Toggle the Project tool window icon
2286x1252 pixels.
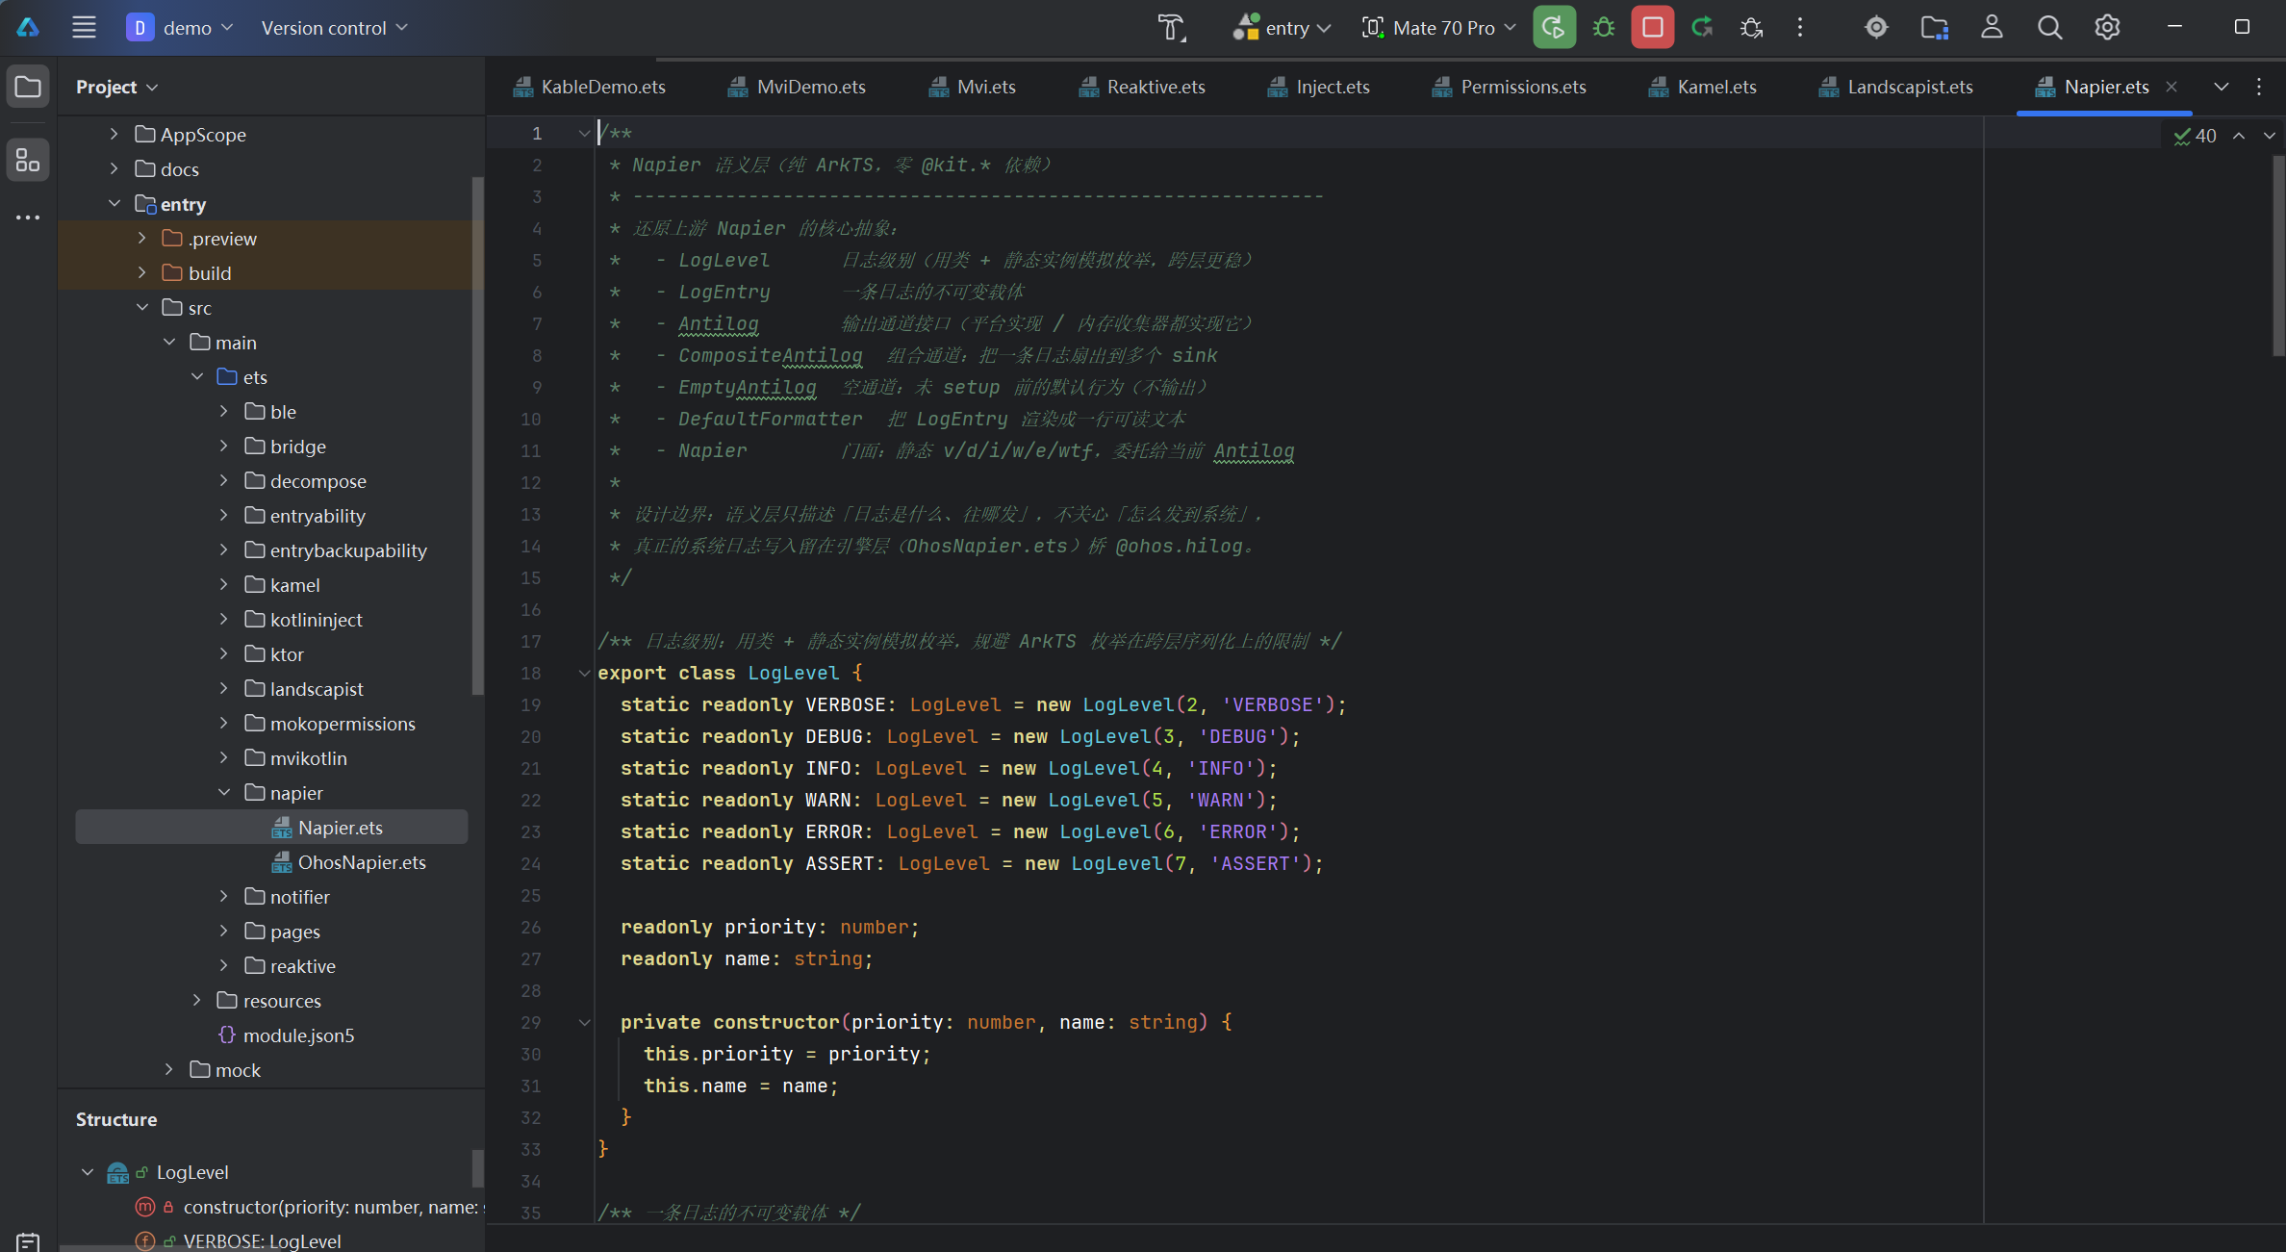pos(28,87)
